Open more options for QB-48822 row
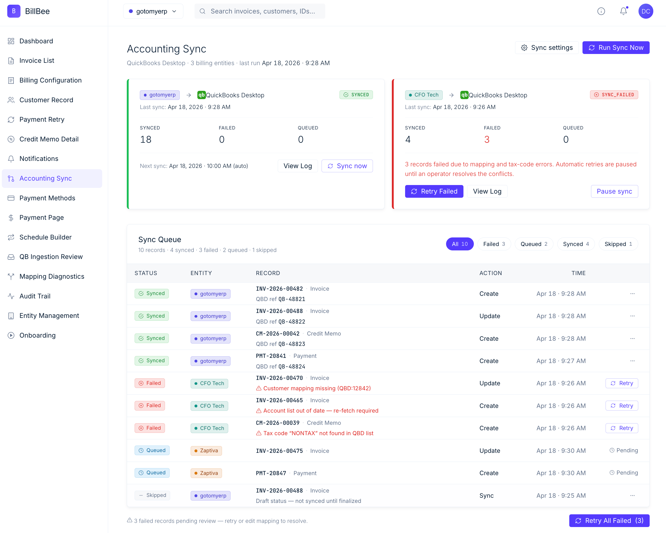The height and width of the screenshot is (533, 666). point(632,316)
